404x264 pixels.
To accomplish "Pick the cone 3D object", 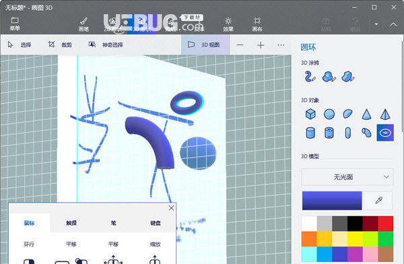I will 366,114.
